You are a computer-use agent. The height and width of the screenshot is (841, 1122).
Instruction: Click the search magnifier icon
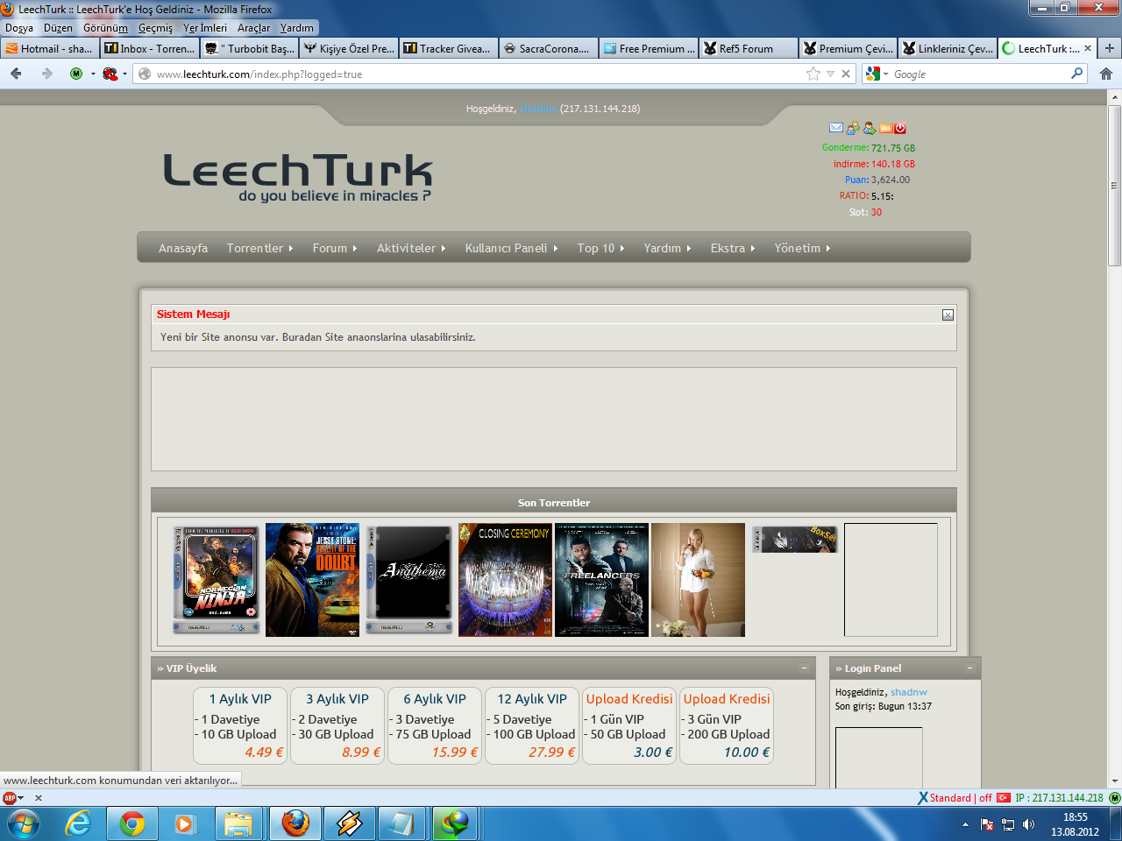[1076, 74]
